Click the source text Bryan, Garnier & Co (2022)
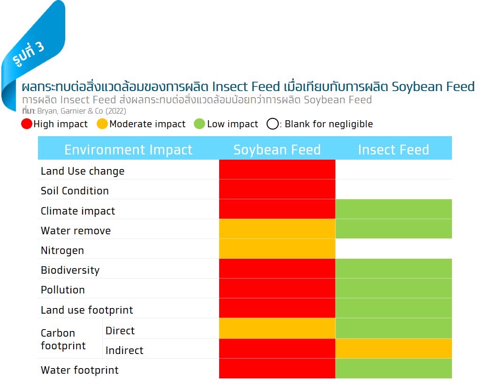 coord(82,111)
